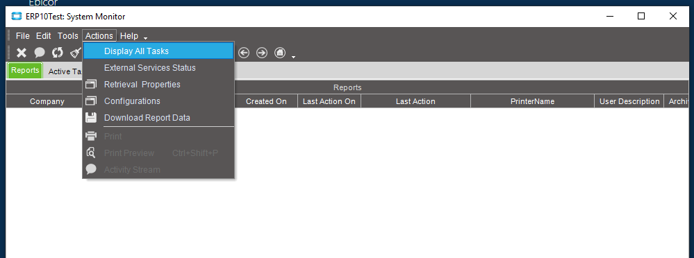Choose Display All Tasks

click(158, 51)
